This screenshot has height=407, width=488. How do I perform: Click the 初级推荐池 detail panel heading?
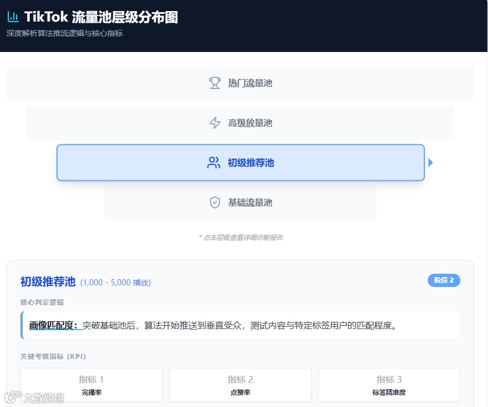(48, 281)
